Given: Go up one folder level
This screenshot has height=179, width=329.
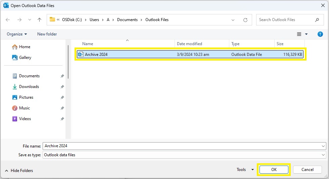Looking at the screenshot, I should [x=39, y=20].
